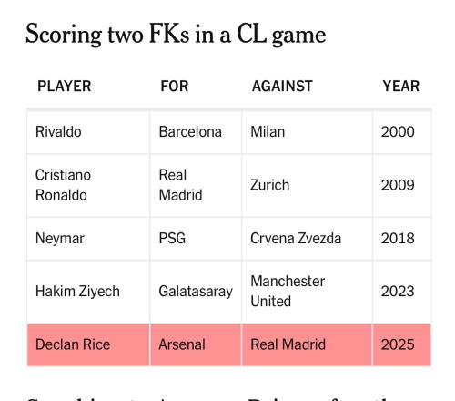Click the Milan opponent cell

[x=307, y=132]
